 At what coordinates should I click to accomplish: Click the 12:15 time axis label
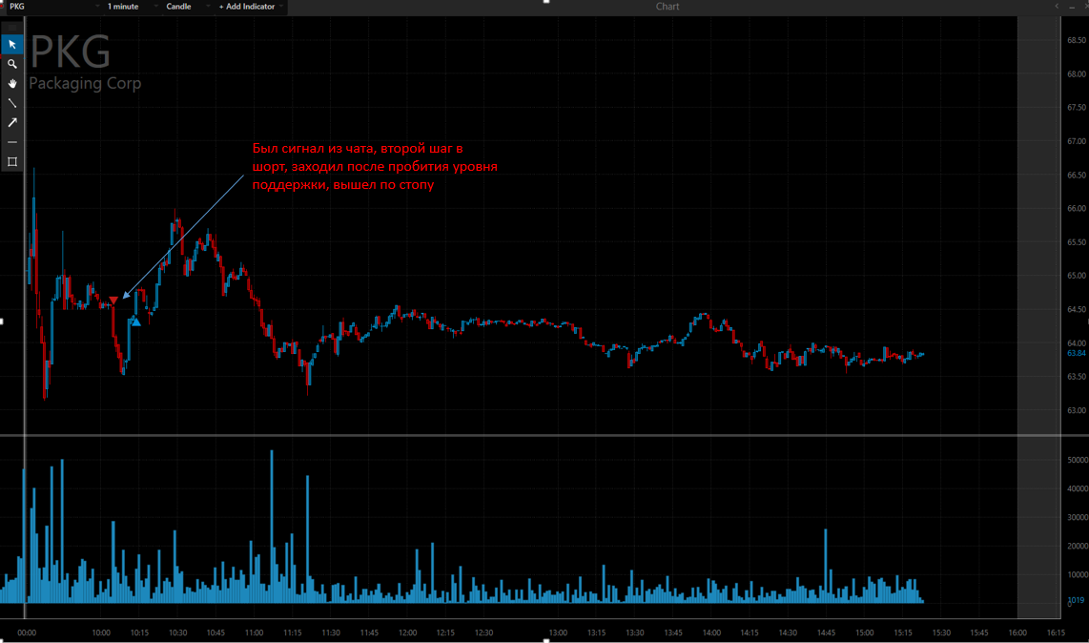tap(445, 633)
